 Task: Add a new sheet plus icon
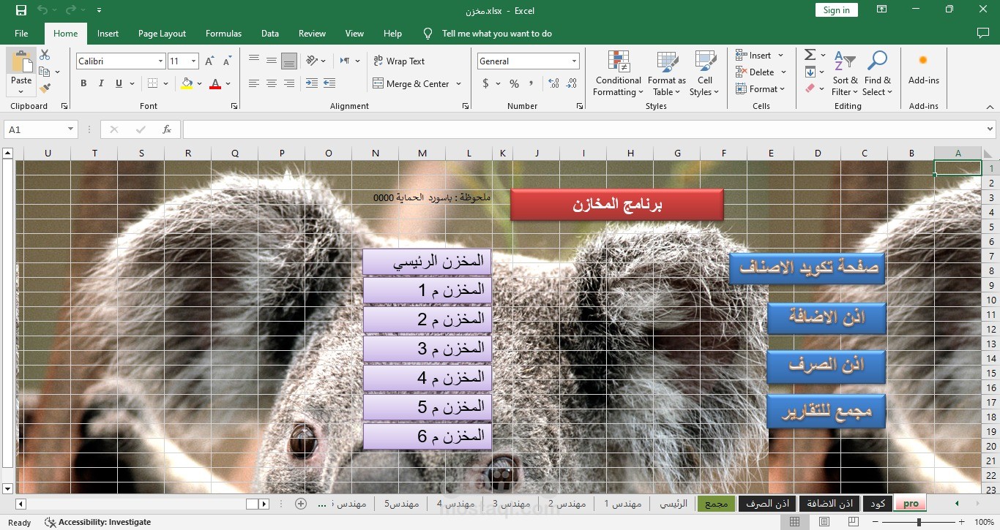pyautogui.click(x=300, y=504)
